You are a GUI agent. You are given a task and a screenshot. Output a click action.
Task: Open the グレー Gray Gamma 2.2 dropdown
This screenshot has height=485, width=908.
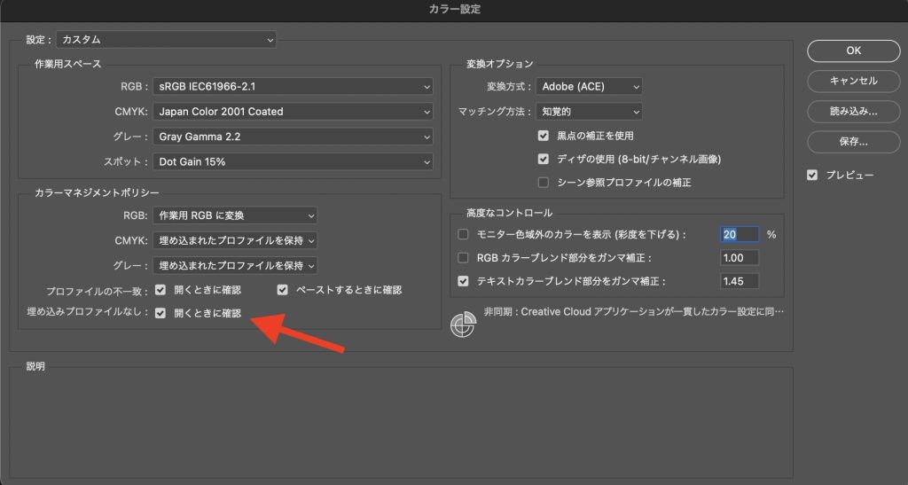[293, 137]
